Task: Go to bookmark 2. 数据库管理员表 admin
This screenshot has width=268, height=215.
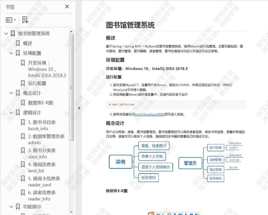Action: point(46,139)
